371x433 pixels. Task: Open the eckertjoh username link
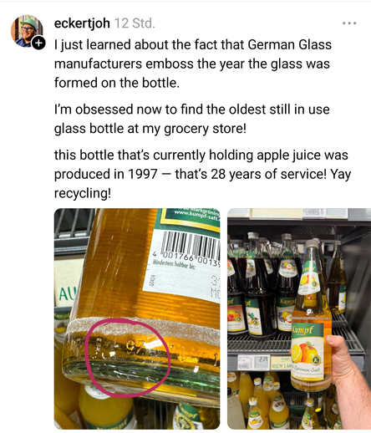(x=82, y=23)
